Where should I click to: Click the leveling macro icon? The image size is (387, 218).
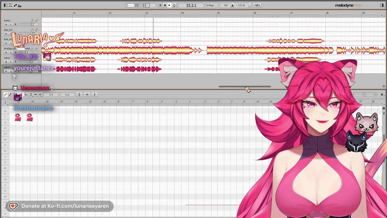click(x=95, y=95)
